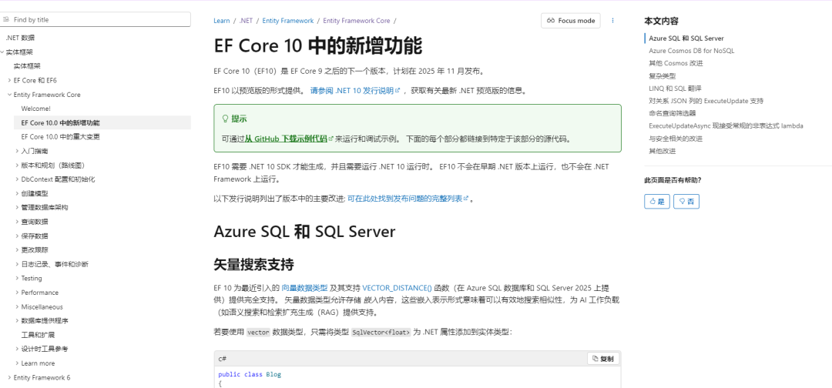Jump to LINQ 和 SQL 翻译 section
The width and height of the screenshot is (832, 388).
tap(675, 88)
